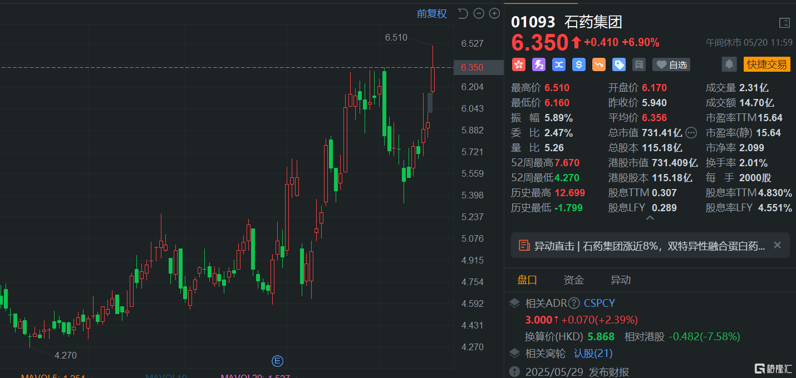
Task: Open 快捷交易 quick trade button
Action: click(767, 64)
